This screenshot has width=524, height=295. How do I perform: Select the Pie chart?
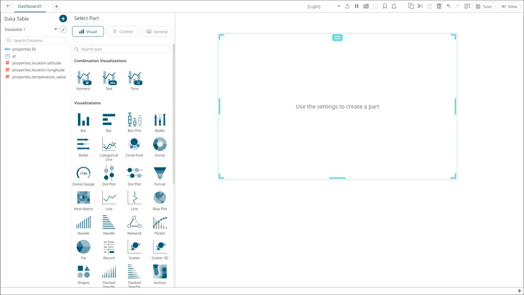(x=84, y=250)
